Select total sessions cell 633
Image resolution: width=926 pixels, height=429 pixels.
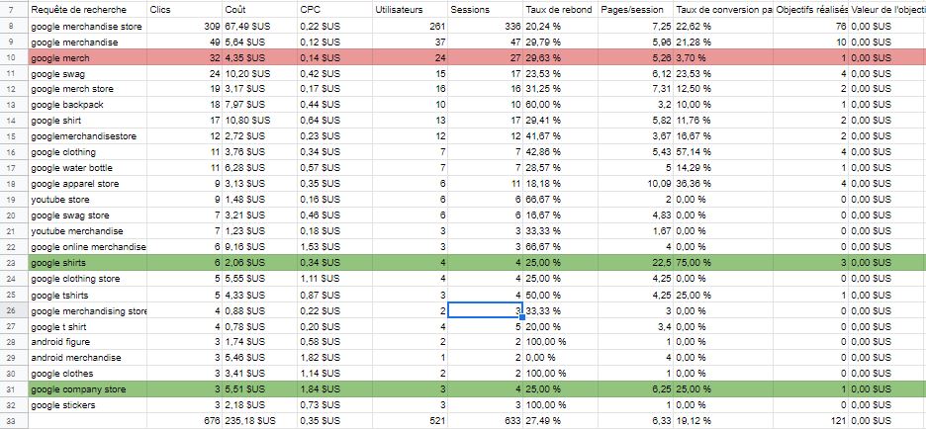point(485,421)
